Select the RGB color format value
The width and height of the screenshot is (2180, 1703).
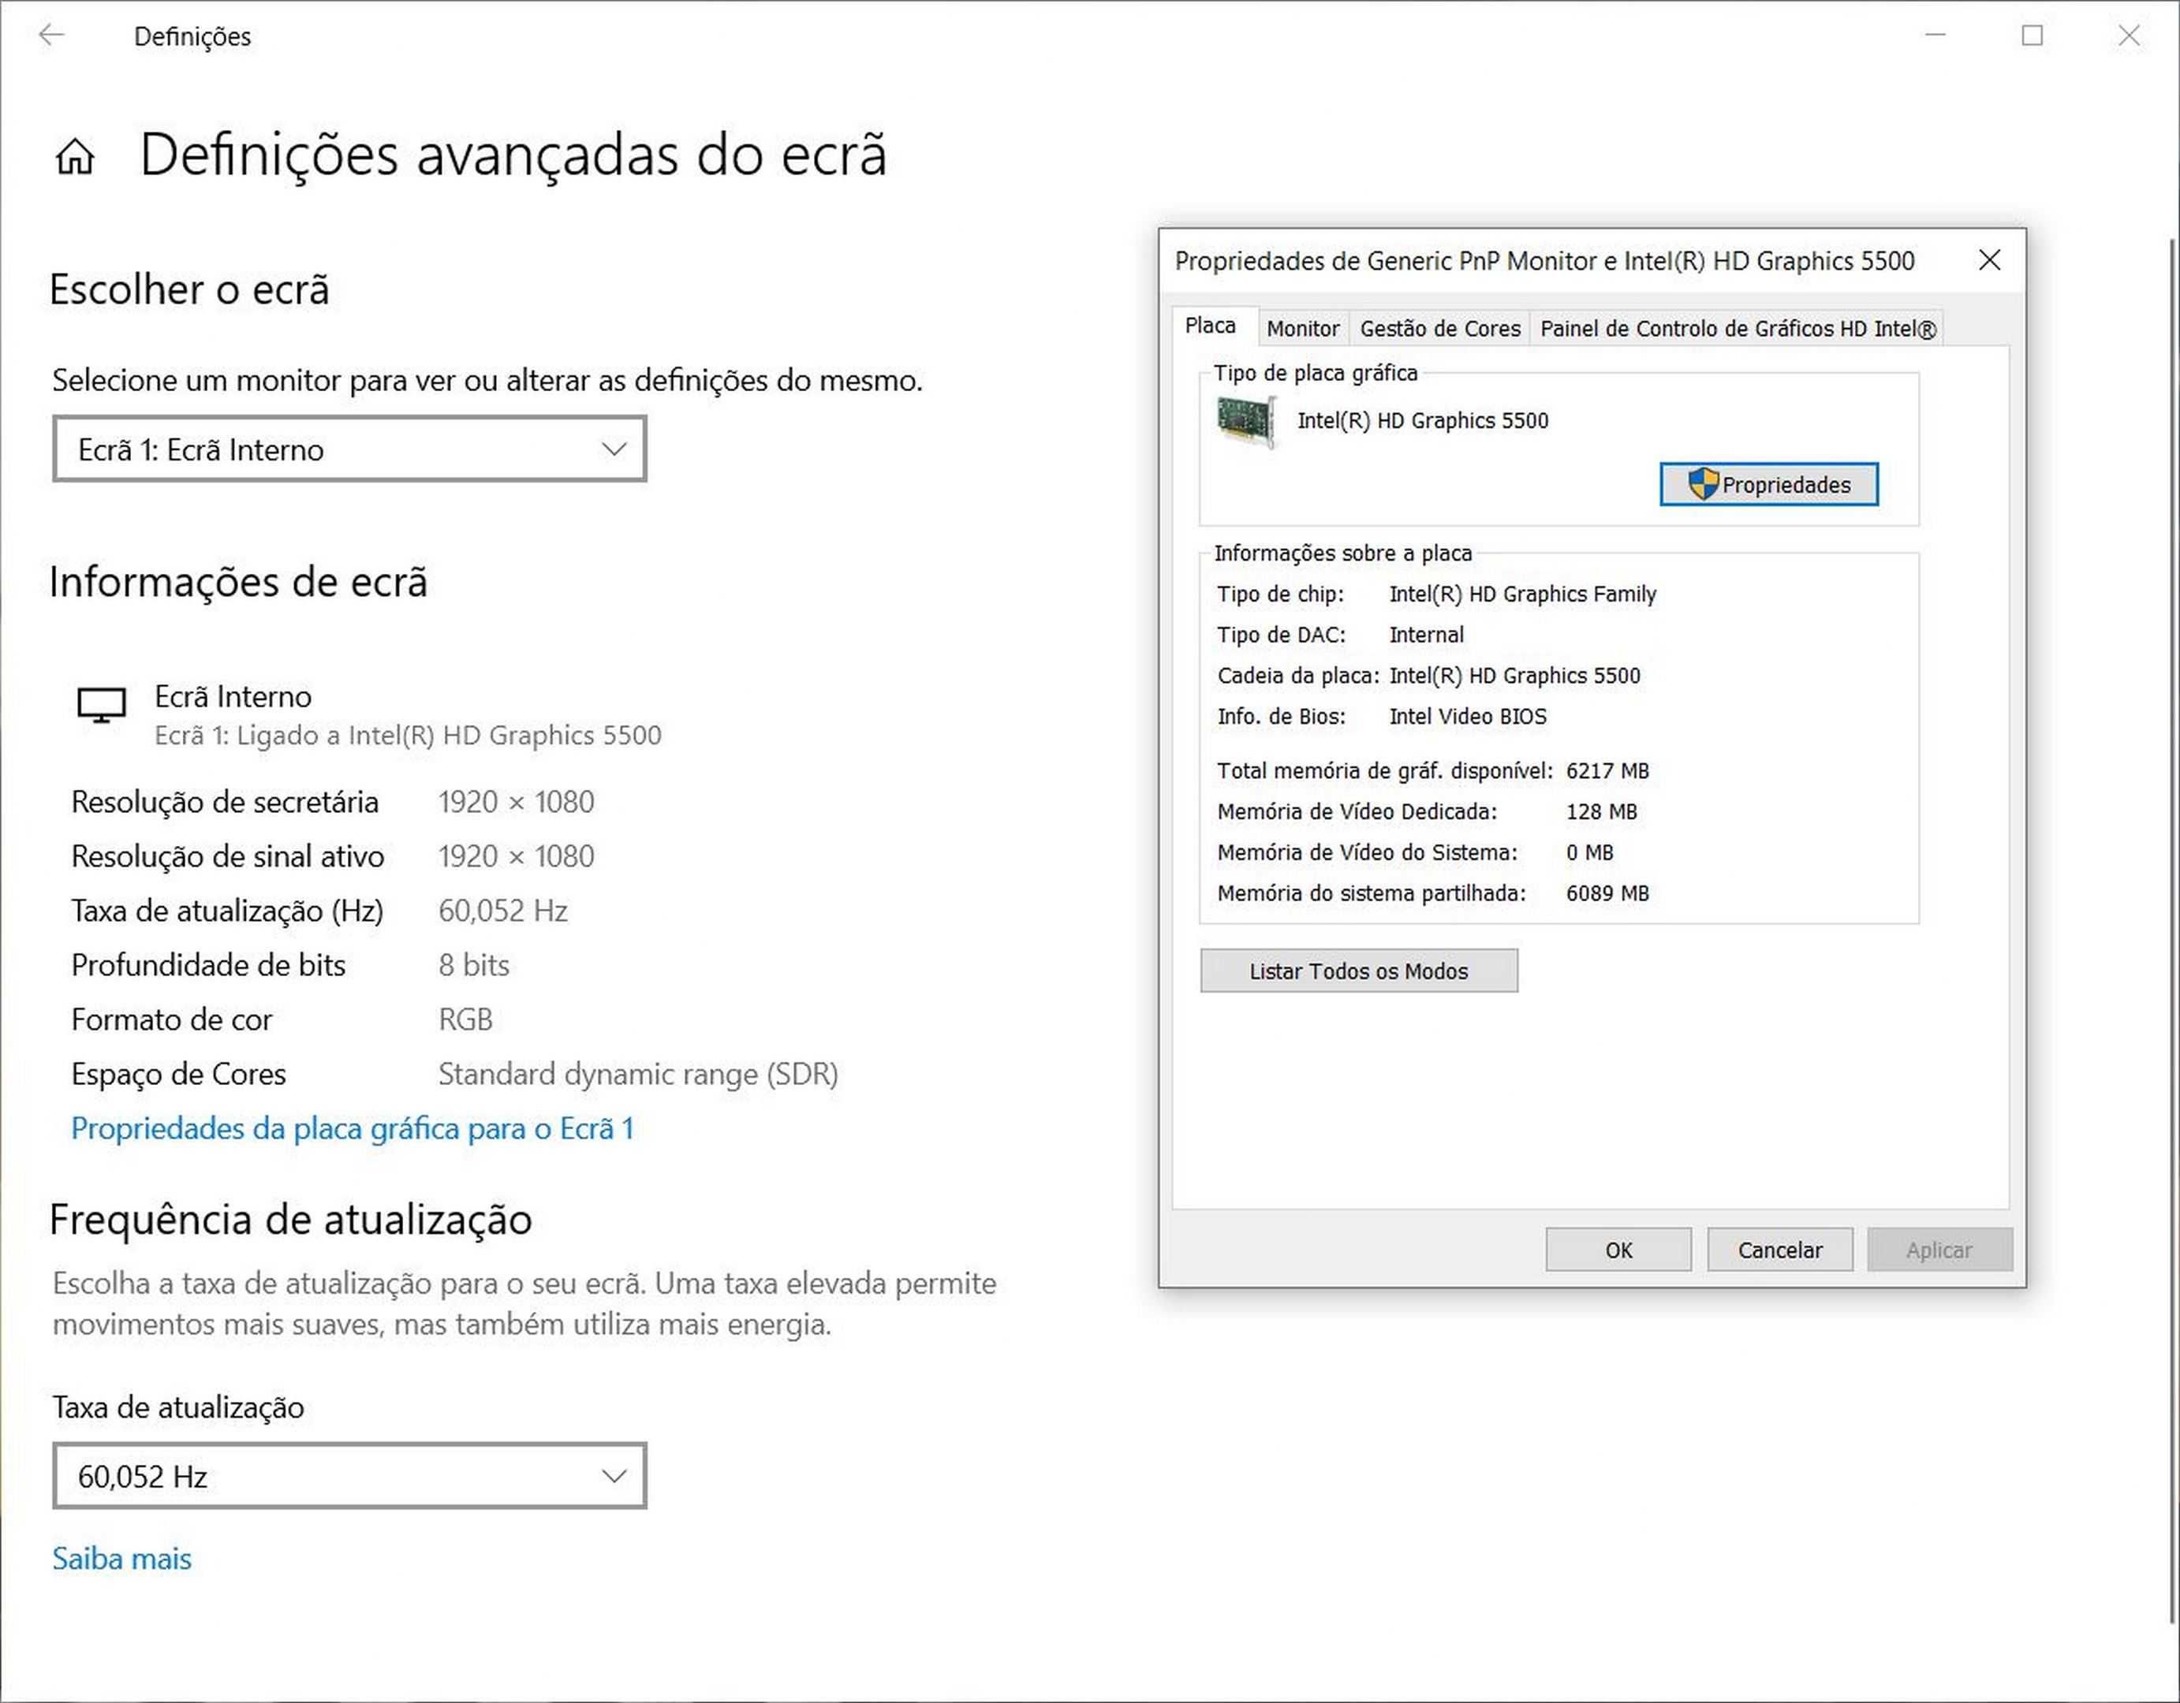tap(465, 1019)
